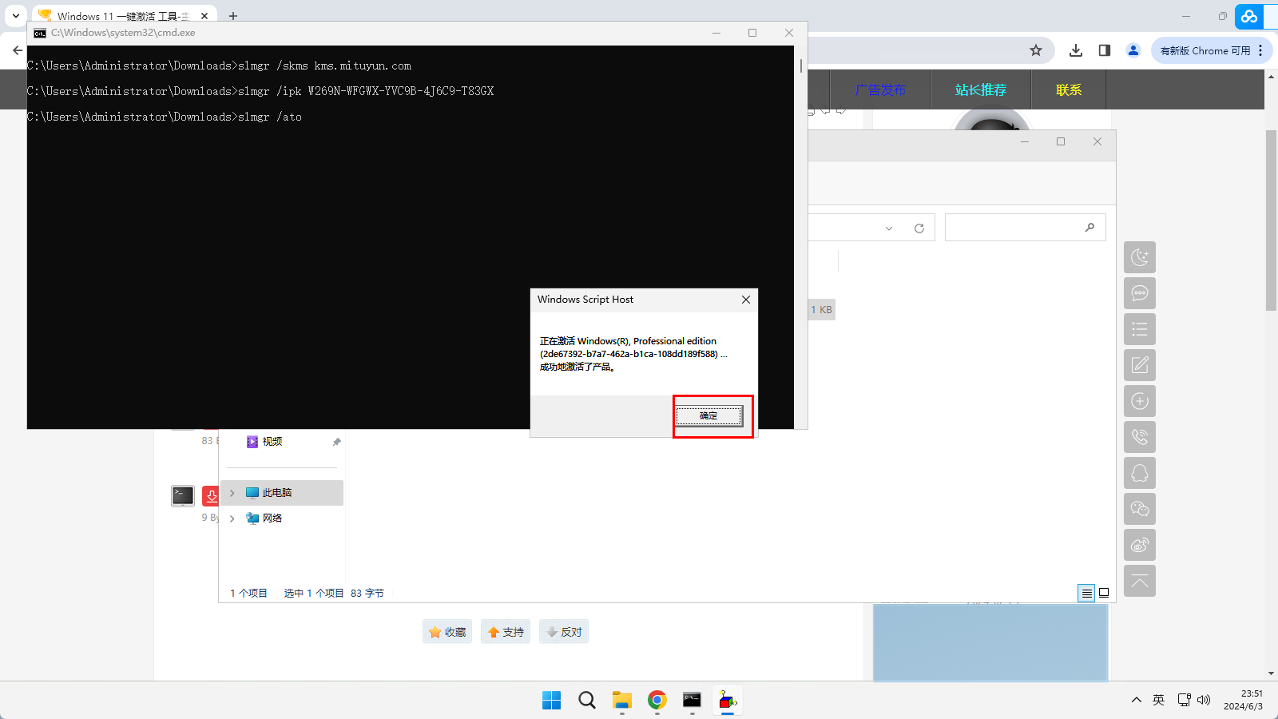The image size is (1278, 719).
Task: Bookmark this page with the star icon
Action: (1036, 50)
